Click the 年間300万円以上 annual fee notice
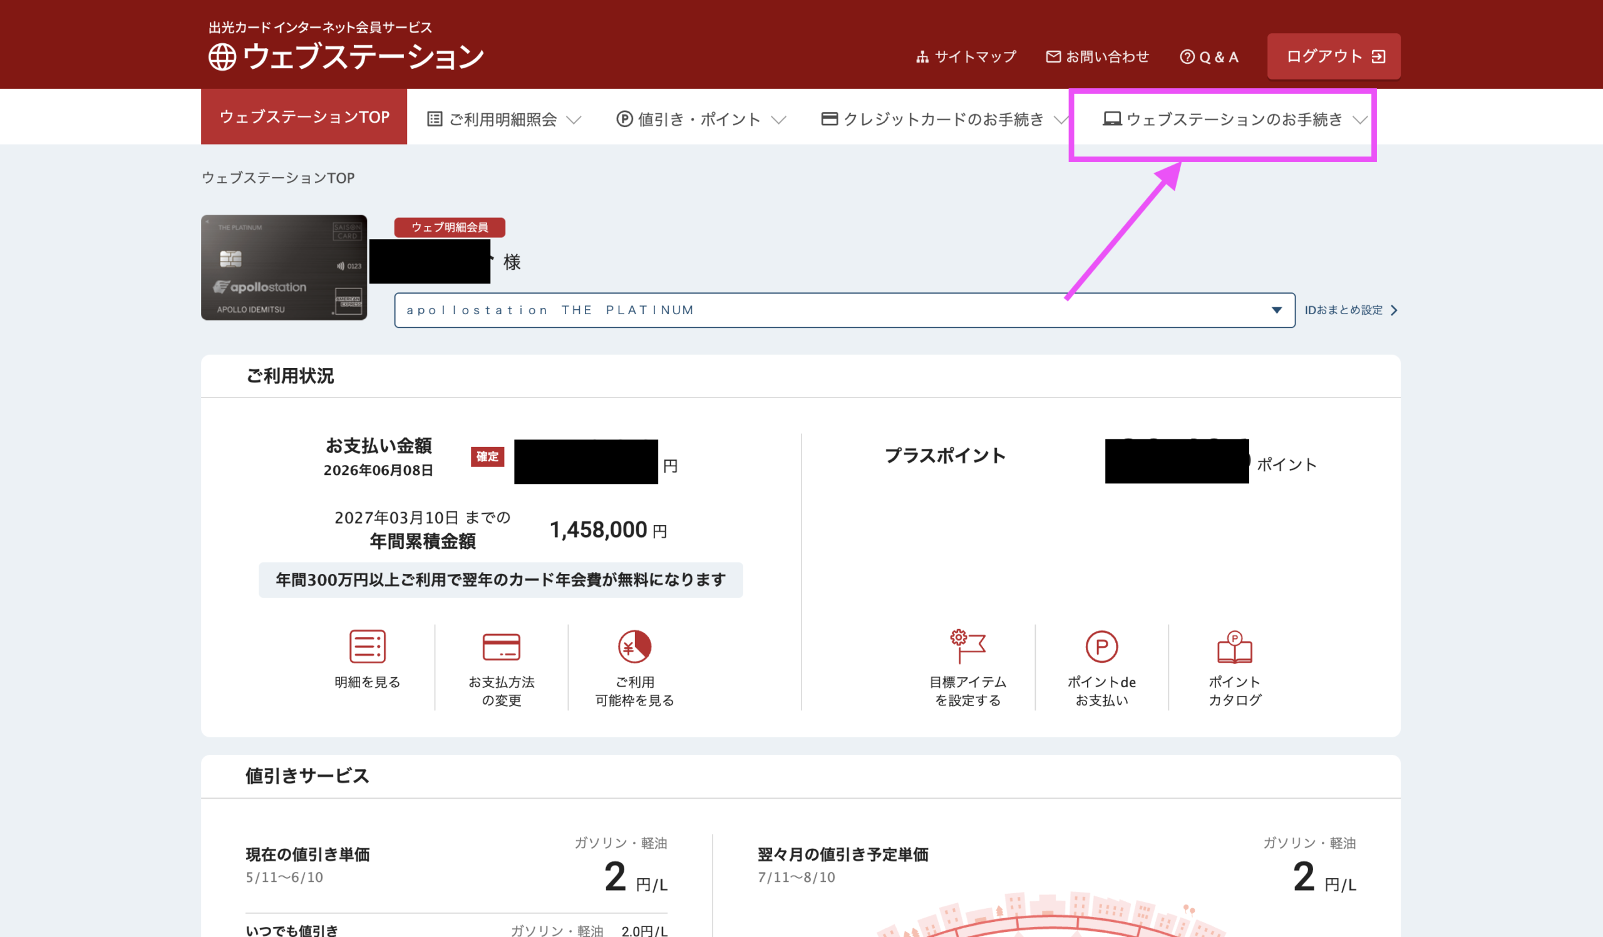 click(x=500, y=580)
